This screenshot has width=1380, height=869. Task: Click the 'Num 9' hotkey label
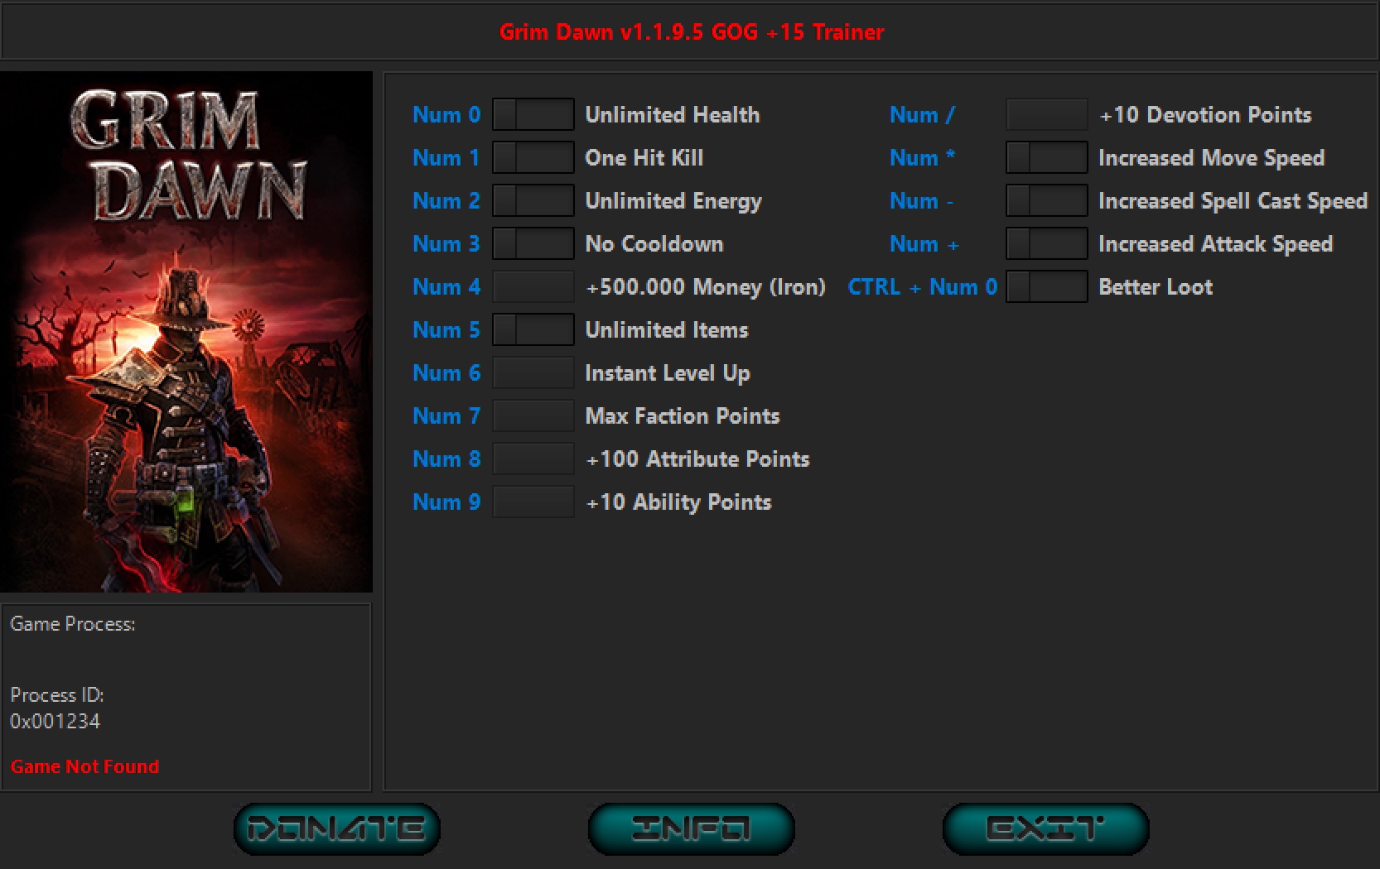point(446,502)
